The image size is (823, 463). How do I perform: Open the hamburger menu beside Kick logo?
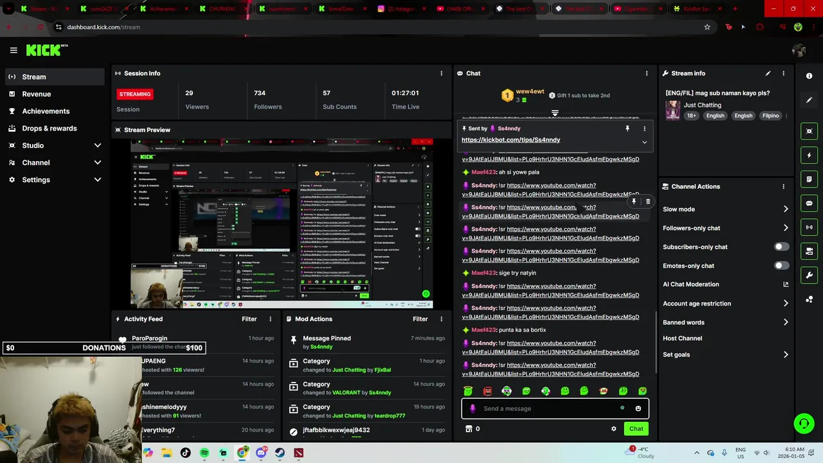(x=14, y=50)
